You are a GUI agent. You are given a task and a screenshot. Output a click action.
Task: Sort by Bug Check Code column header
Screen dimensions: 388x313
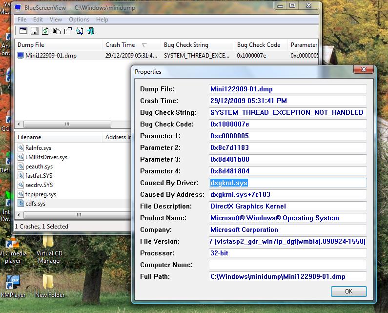(261, 45)
